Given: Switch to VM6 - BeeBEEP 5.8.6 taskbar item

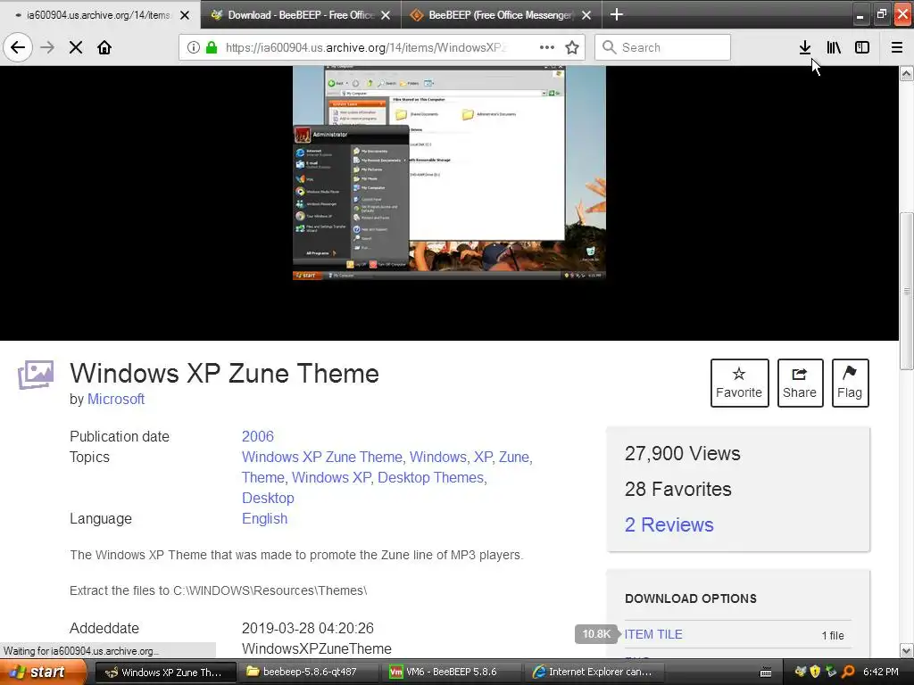Looking at the screenshot, I should pos(451,672).
